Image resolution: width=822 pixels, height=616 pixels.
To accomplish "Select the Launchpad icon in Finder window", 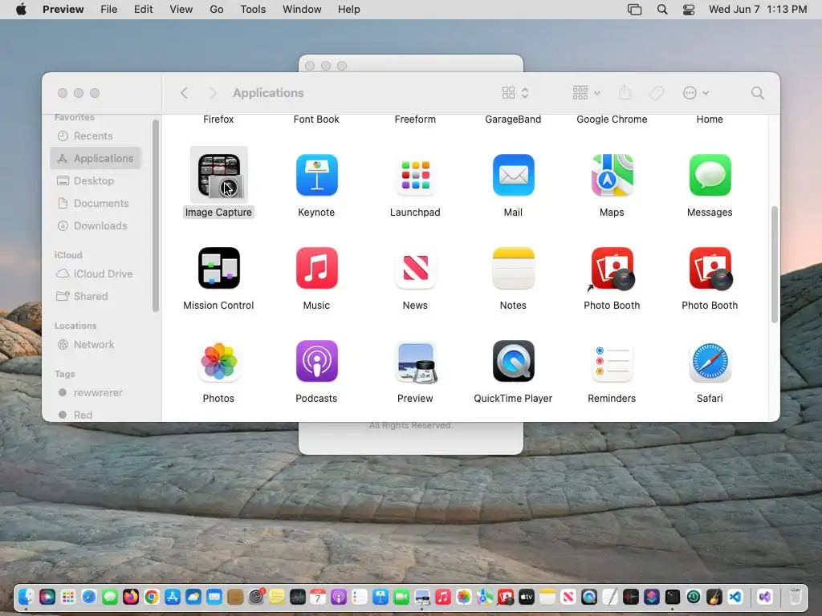I will [x=415, y=175].
